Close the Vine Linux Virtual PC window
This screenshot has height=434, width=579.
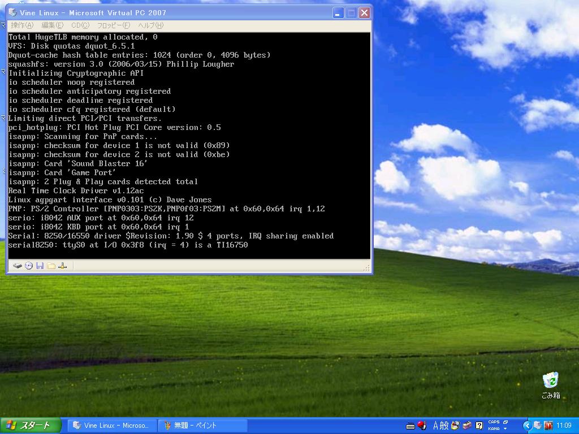click(x=365, y=13)
